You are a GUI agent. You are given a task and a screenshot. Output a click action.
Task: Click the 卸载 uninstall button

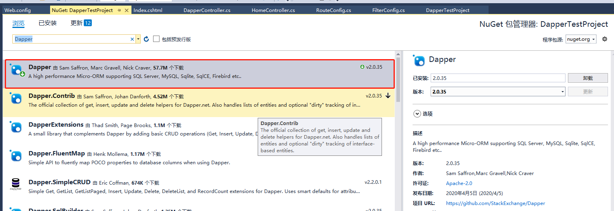(x=588, y=78)
